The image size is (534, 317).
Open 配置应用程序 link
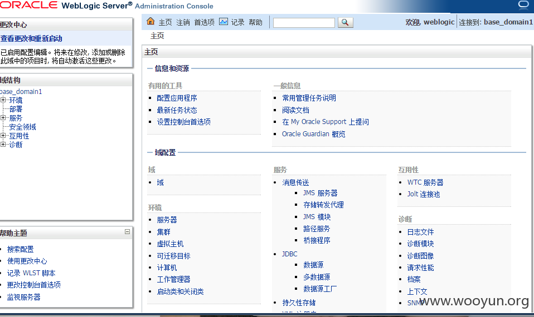[x=177, y=98]
